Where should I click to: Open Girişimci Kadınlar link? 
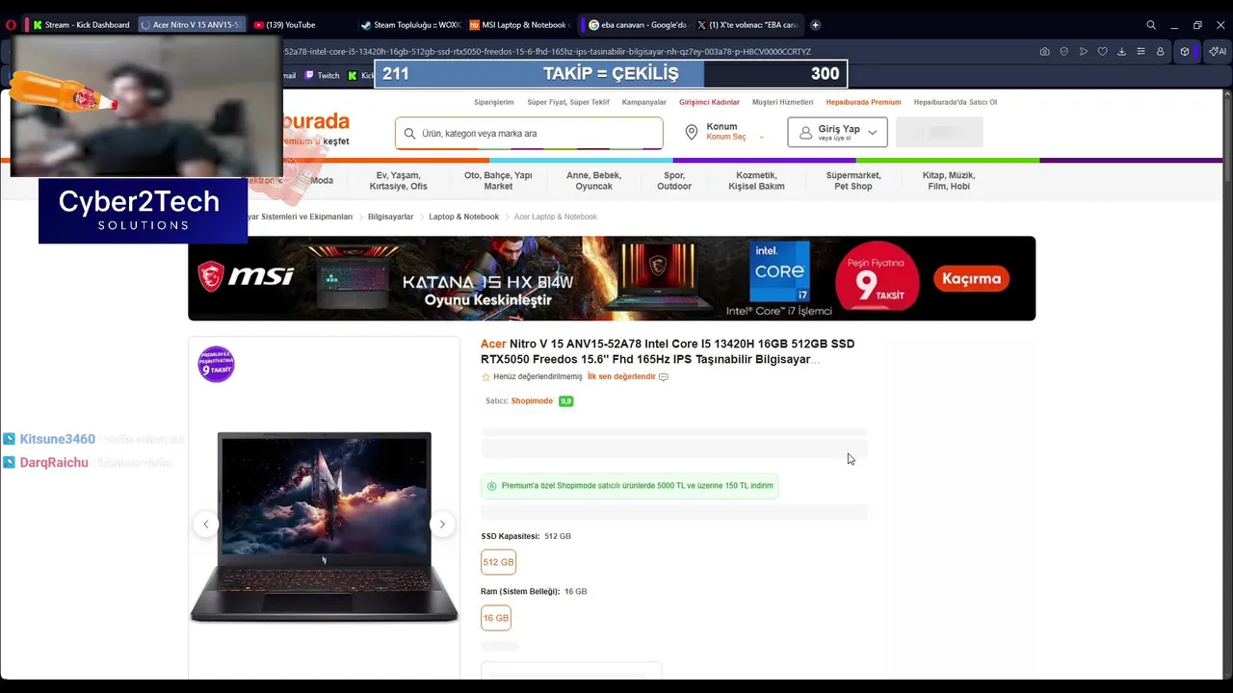click(709, 102)
